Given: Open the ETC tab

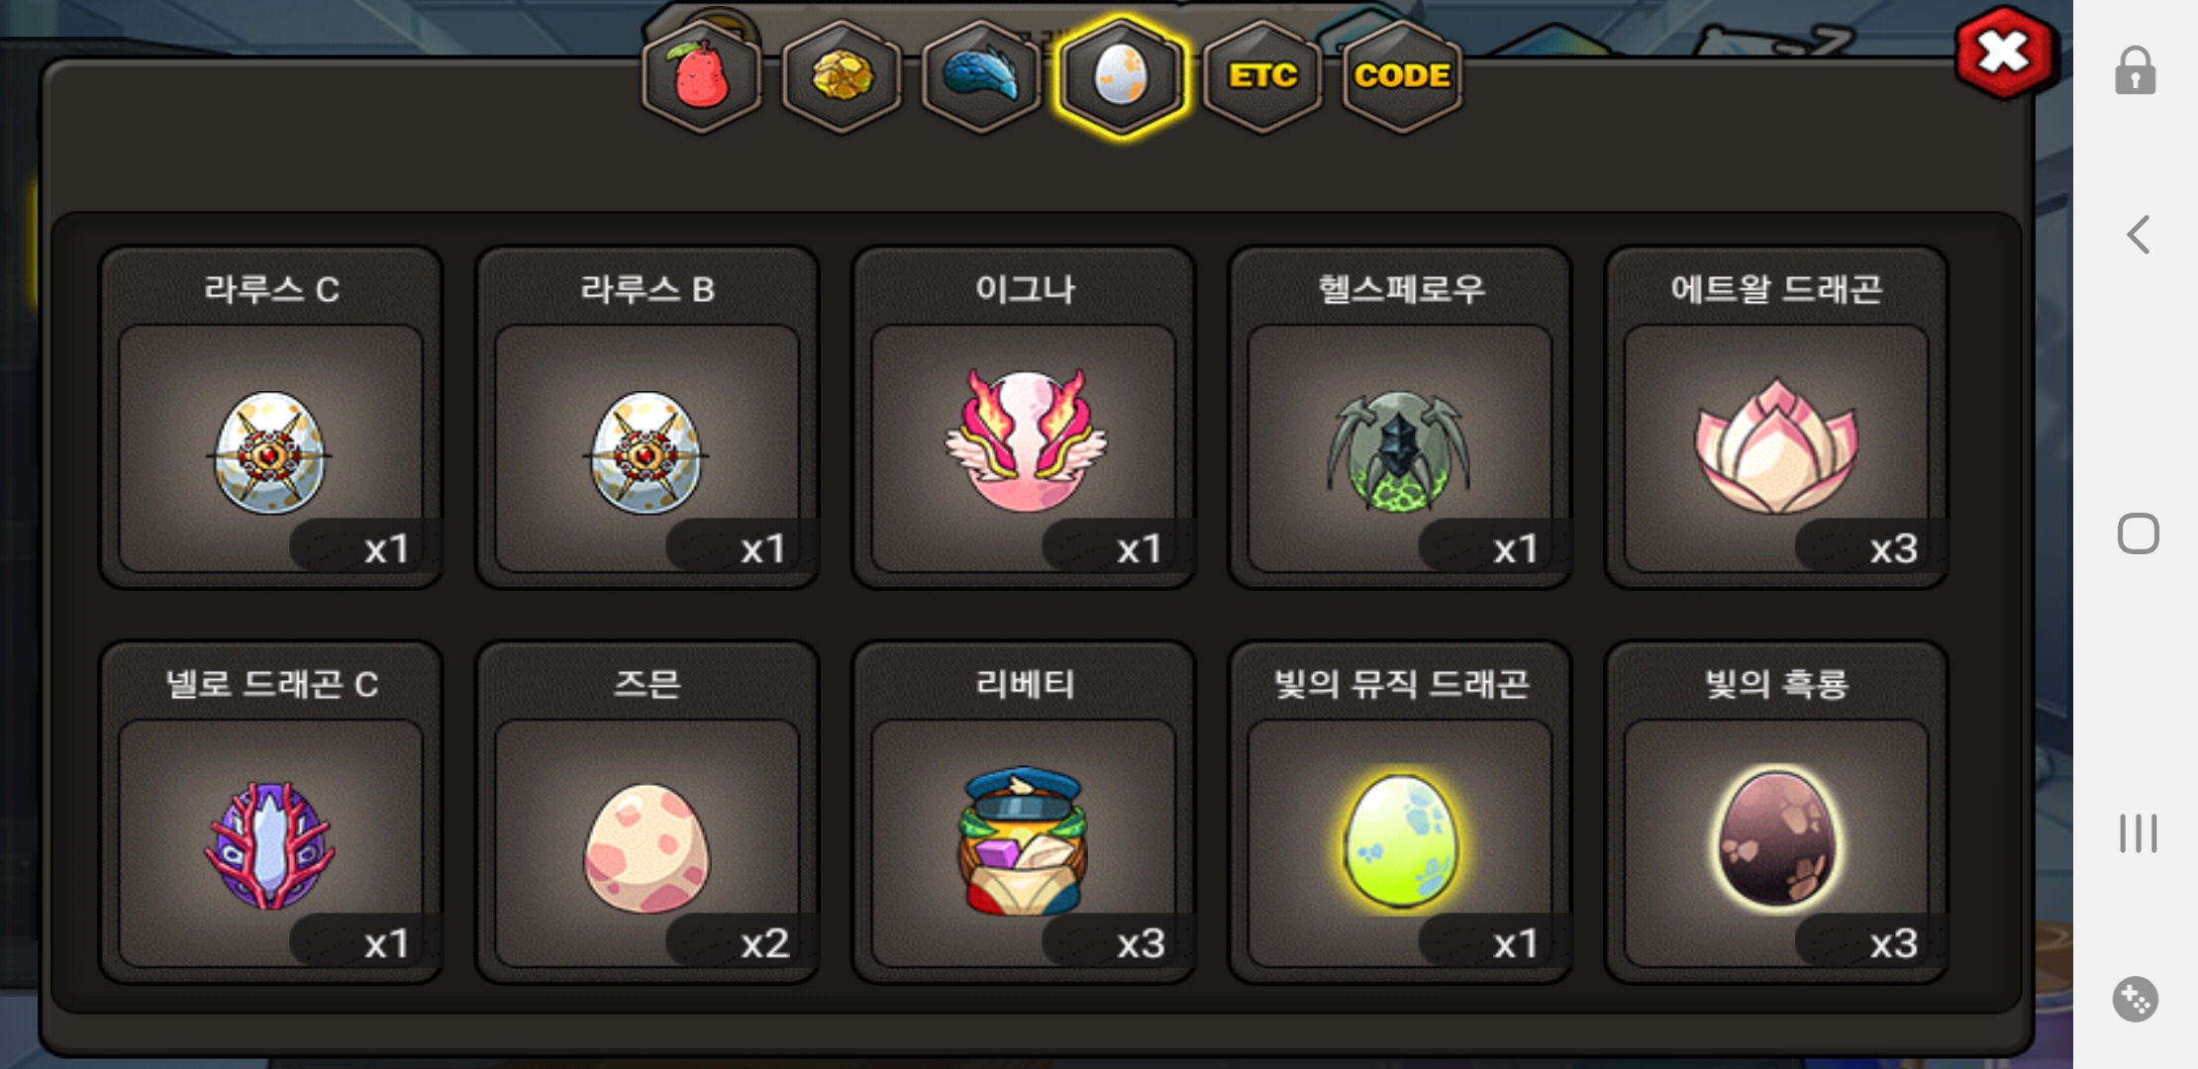Looking at the screenshot, I should point(1262,77).
